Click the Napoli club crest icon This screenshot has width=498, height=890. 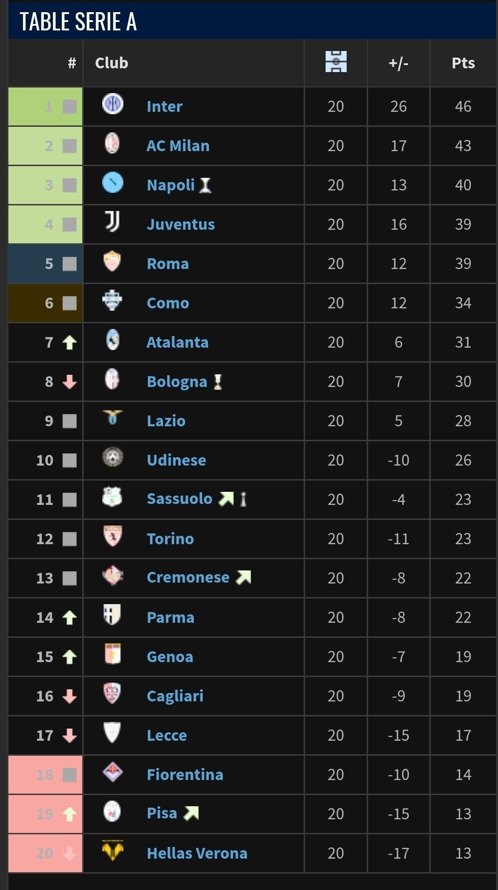[x=113, y=182]
